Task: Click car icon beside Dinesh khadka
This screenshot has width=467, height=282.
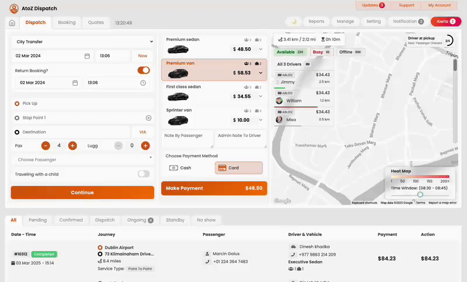Action: tap(293, 246)
